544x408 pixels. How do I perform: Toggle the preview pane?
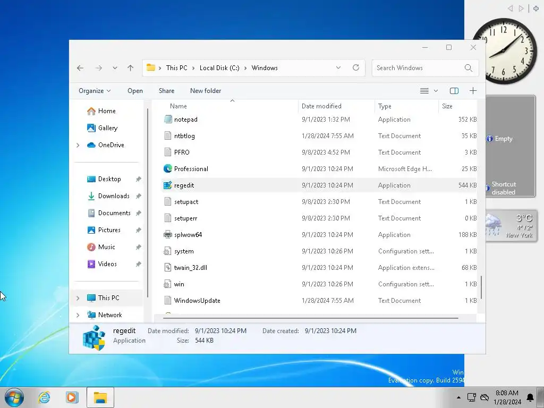pos(454,91)
